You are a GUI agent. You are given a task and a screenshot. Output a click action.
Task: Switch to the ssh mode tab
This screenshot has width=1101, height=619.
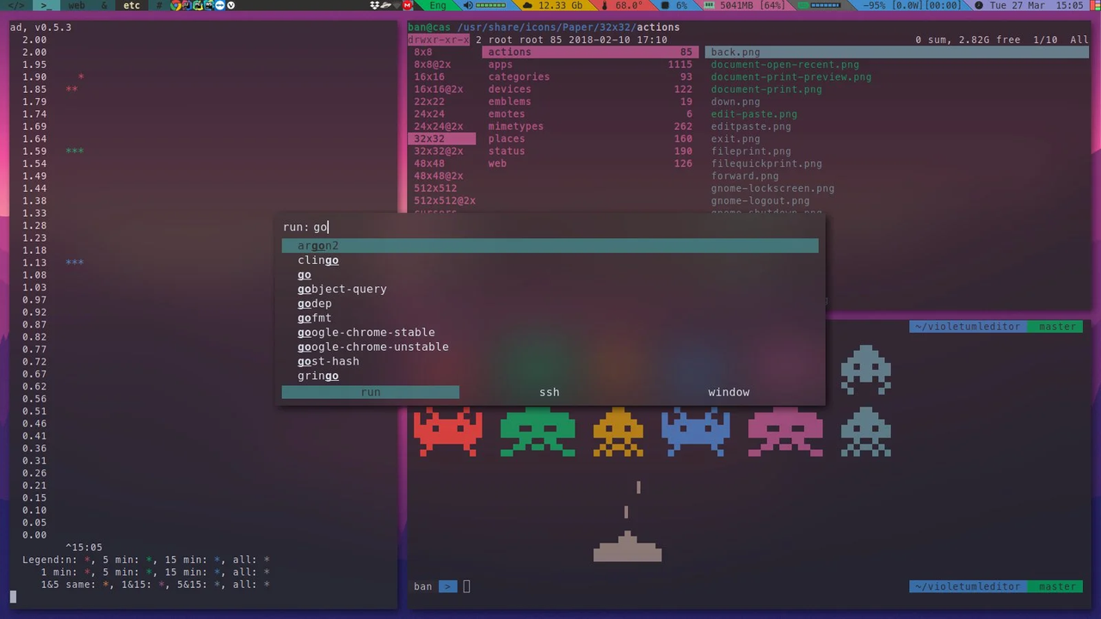[550, 392]
